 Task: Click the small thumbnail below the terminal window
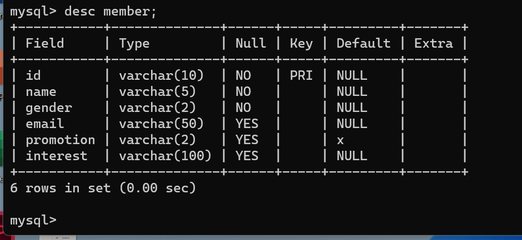pos(58,238)
